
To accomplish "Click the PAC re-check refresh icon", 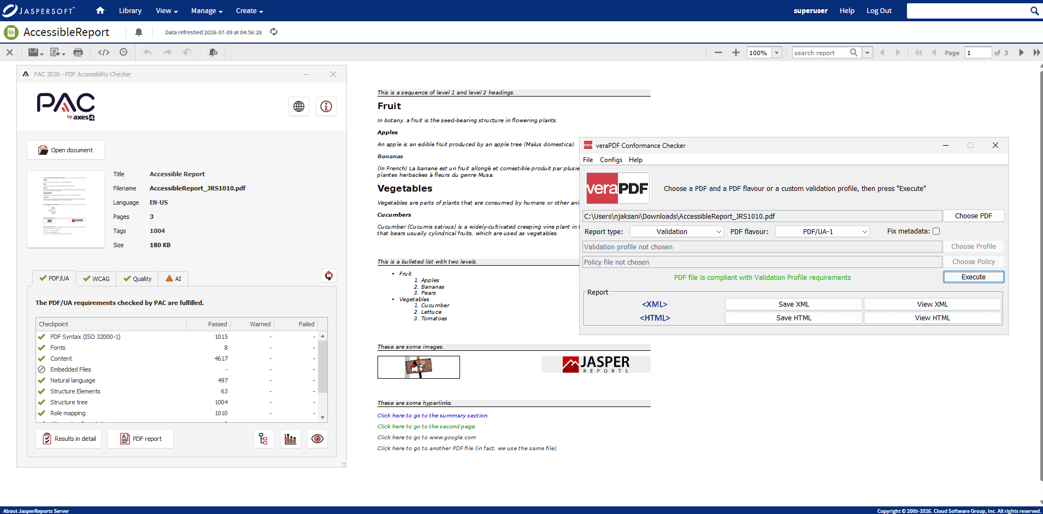I will pyautogui.click(x=329, y=276).
